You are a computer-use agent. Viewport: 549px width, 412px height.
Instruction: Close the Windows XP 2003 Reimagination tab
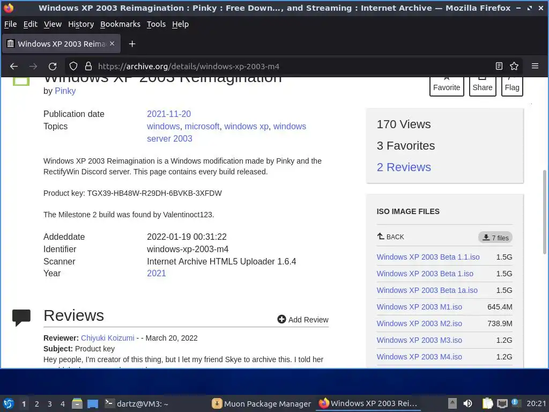(112, 43)
